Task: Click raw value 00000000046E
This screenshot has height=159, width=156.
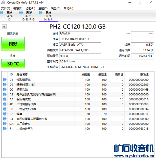Action: (139, 89)
